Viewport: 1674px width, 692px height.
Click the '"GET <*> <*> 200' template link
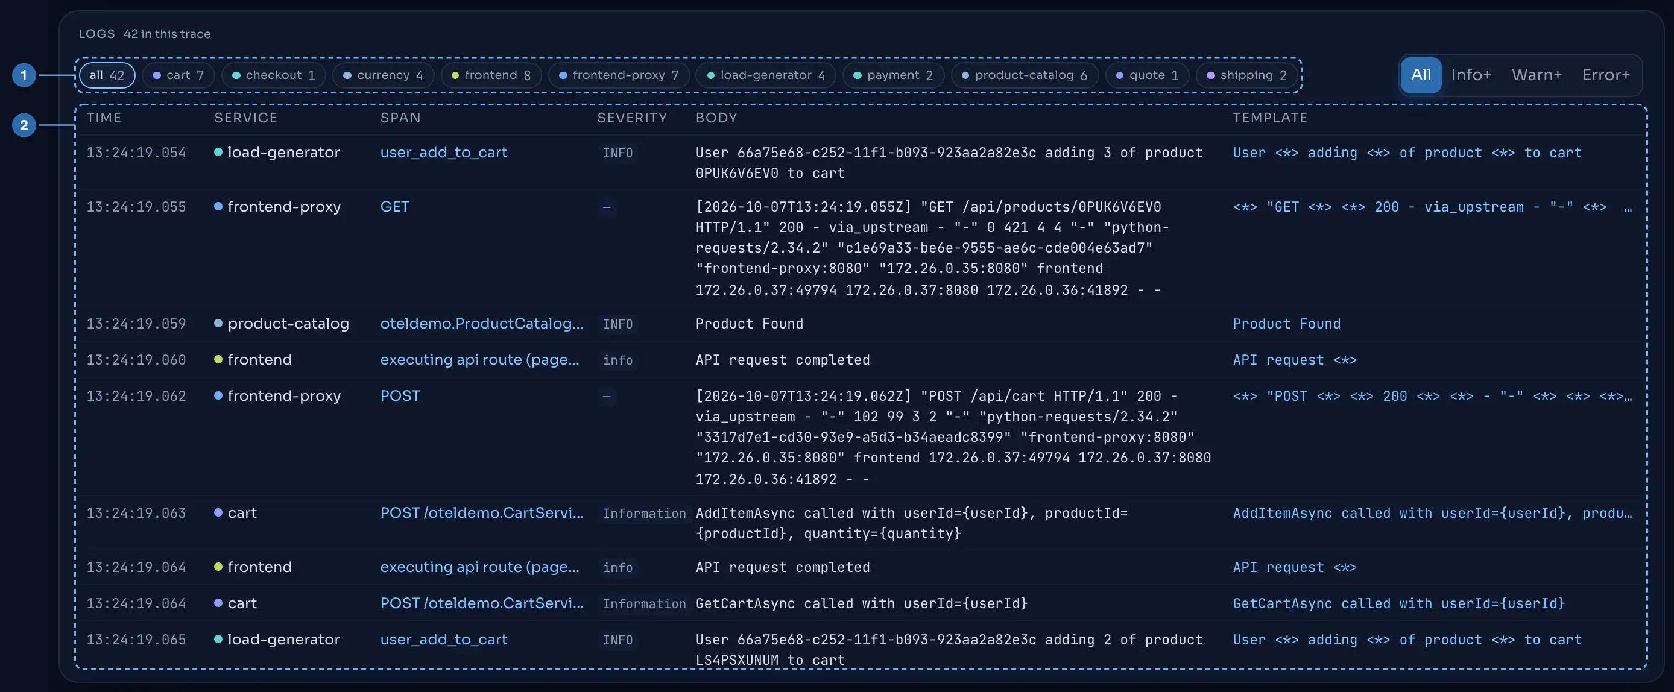[1432, 207]
